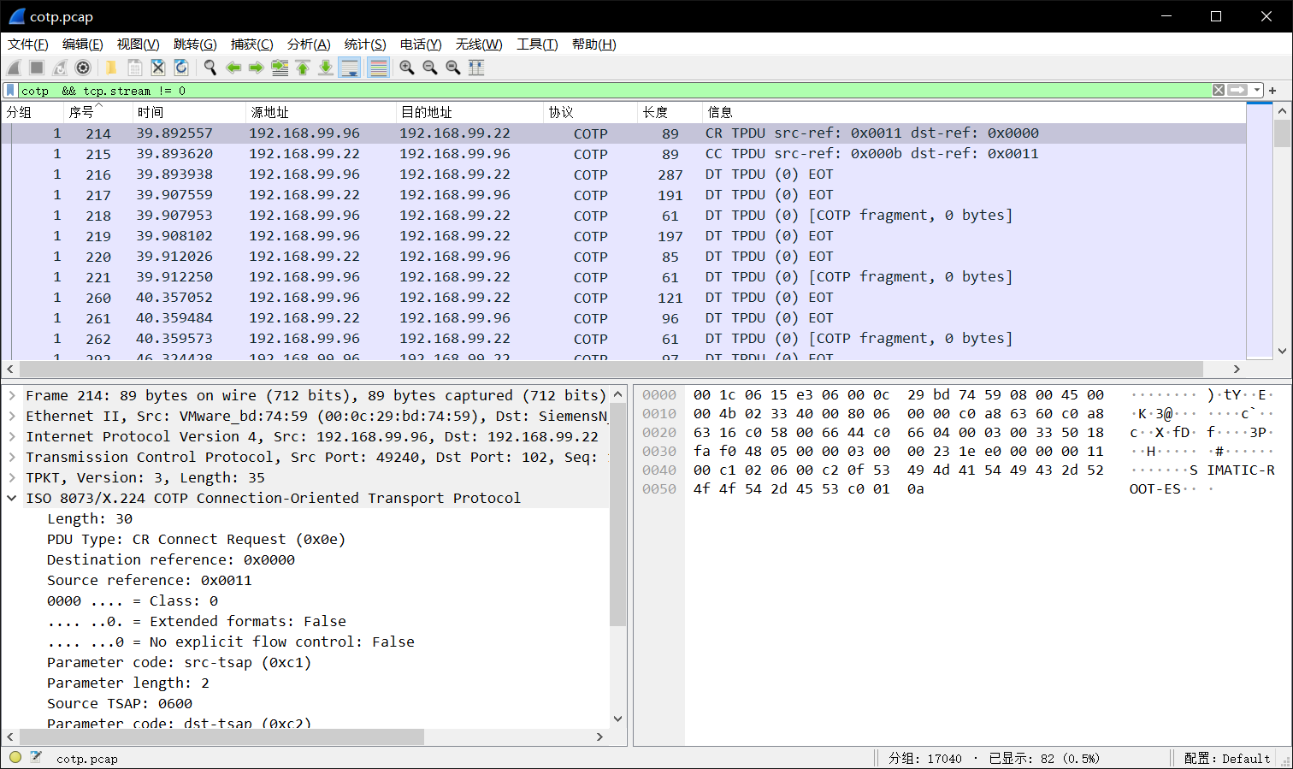Click the zoom out icon

[x=430, y=68]
